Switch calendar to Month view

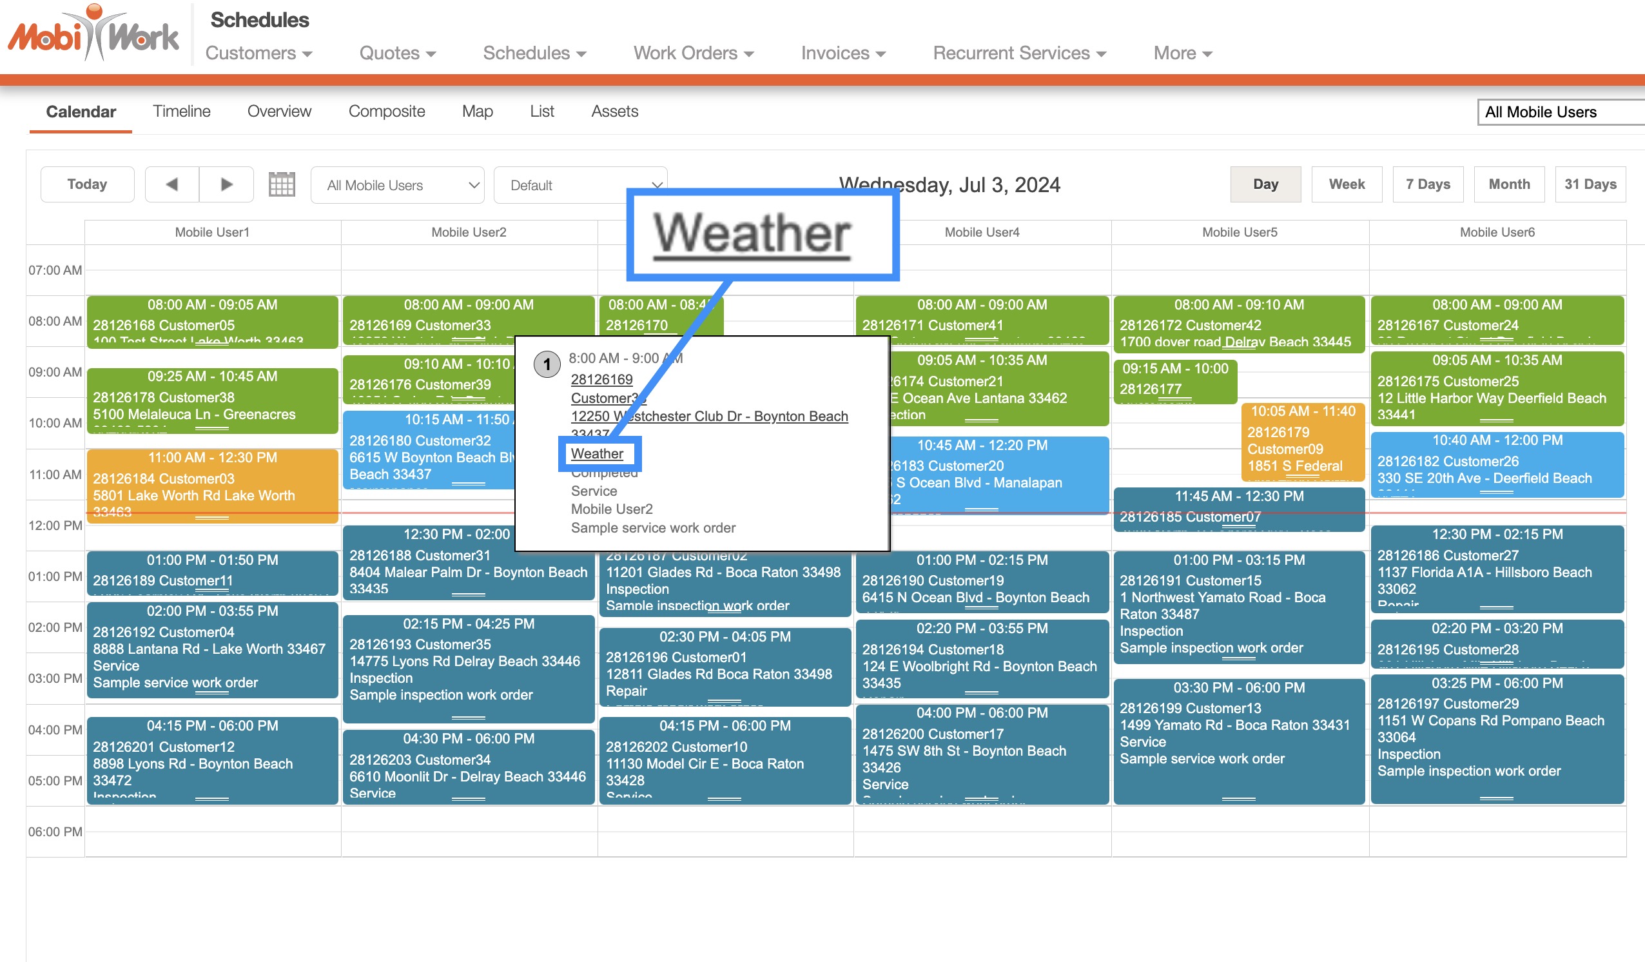coord(1508,185)
